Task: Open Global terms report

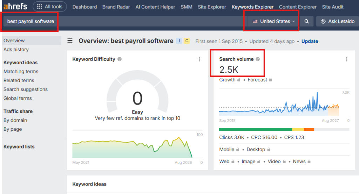Action: coord(18,98)
